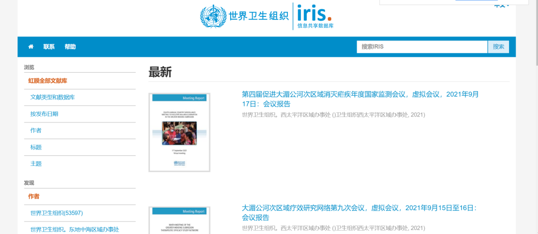Click the 世界卫生组织 header text

[x=259, y=16]
